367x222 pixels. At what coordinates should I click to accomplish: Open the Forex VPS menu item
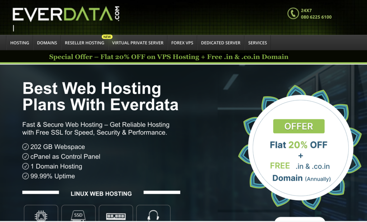(x=182, y=43)
